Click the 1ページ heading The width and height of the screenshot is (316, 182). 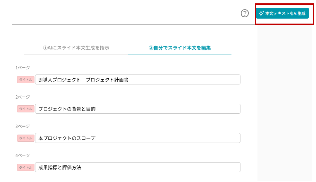23,67
